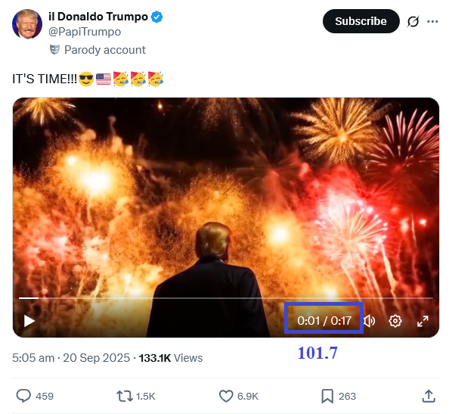Click the reply comment icon
452x414 pixels.
pyautogui.click(x=23, y=396)
